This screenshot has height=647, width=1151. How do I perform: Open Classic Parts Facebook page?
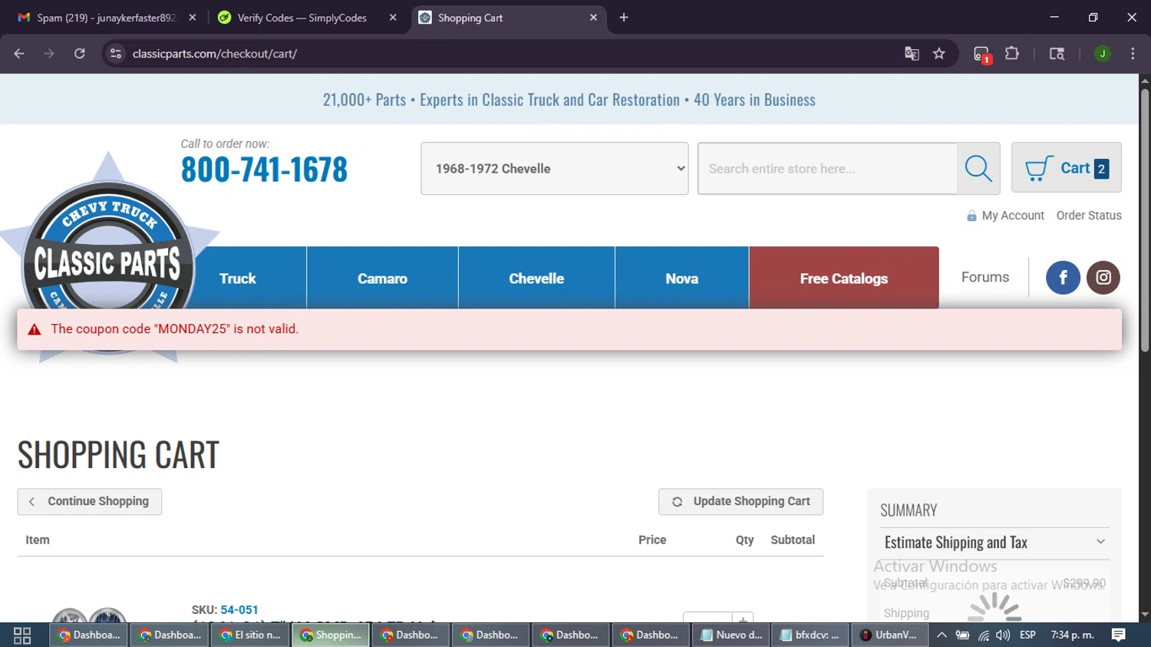pos(1063,278)
